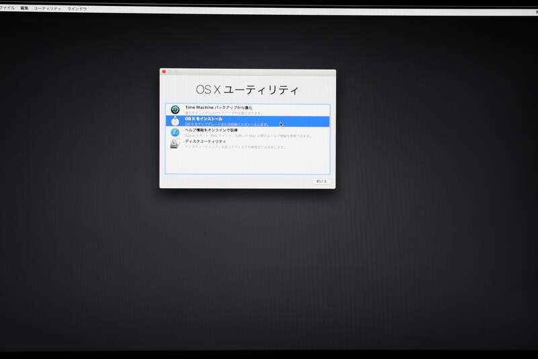Image resolution: width=538 pixels, height=359 pixels.
Task: Select "OS X をインストール" row text
Action: click(204, 119)
